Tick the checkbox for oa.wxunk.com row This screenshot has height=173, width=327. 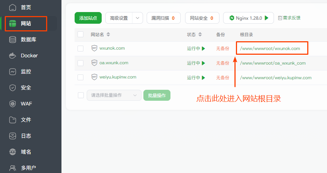[80, 63]
